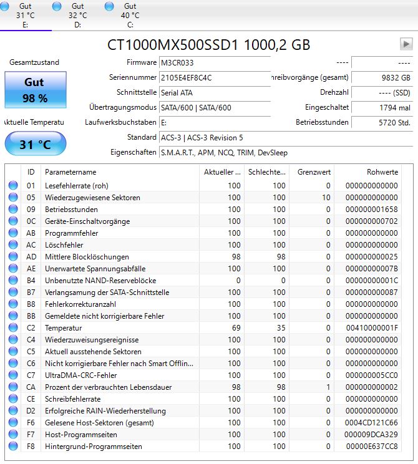Click the blue status orb for C: drive
The image size is (418, 464).
pyautogui.click(x=109, y=6)
